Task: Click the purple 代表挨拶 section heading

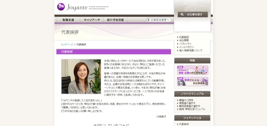Action: click(113, 52)
